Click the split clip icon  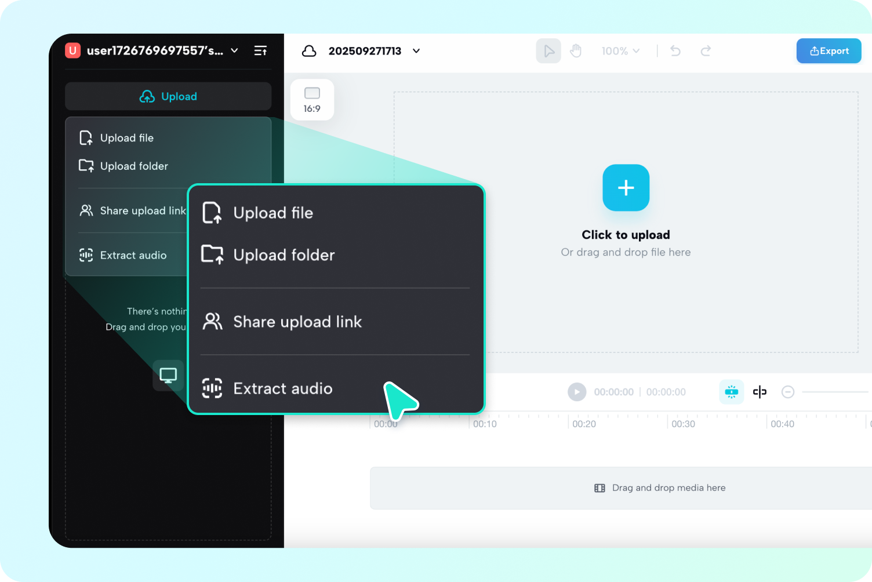760,392
